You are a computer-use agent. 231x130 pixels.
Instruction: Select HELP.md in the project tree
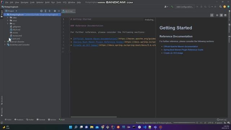[x=15, y=30]
